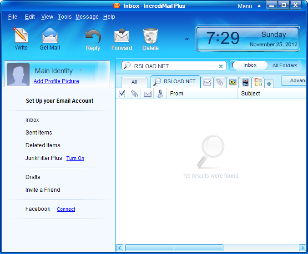Sort by read status envelope column header
The image size is (308, 254).
click(x=147, y=94)
